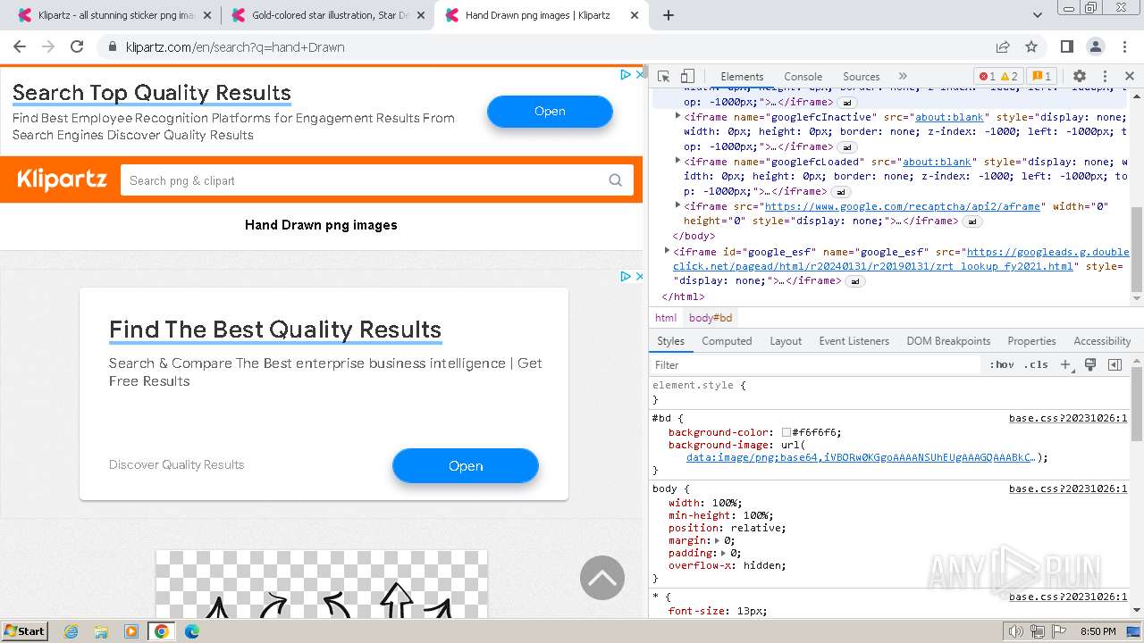The width and height of the screenshot is (1144, 643).
Task: Open the Chrome profile avatar
Action: (x=1096, y=46)
